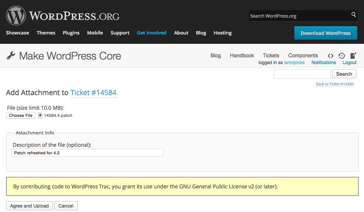Image resolution: width=364 pixels, height=212 pixels.
Task: Open the Notifications link
Action: (323, 63)
